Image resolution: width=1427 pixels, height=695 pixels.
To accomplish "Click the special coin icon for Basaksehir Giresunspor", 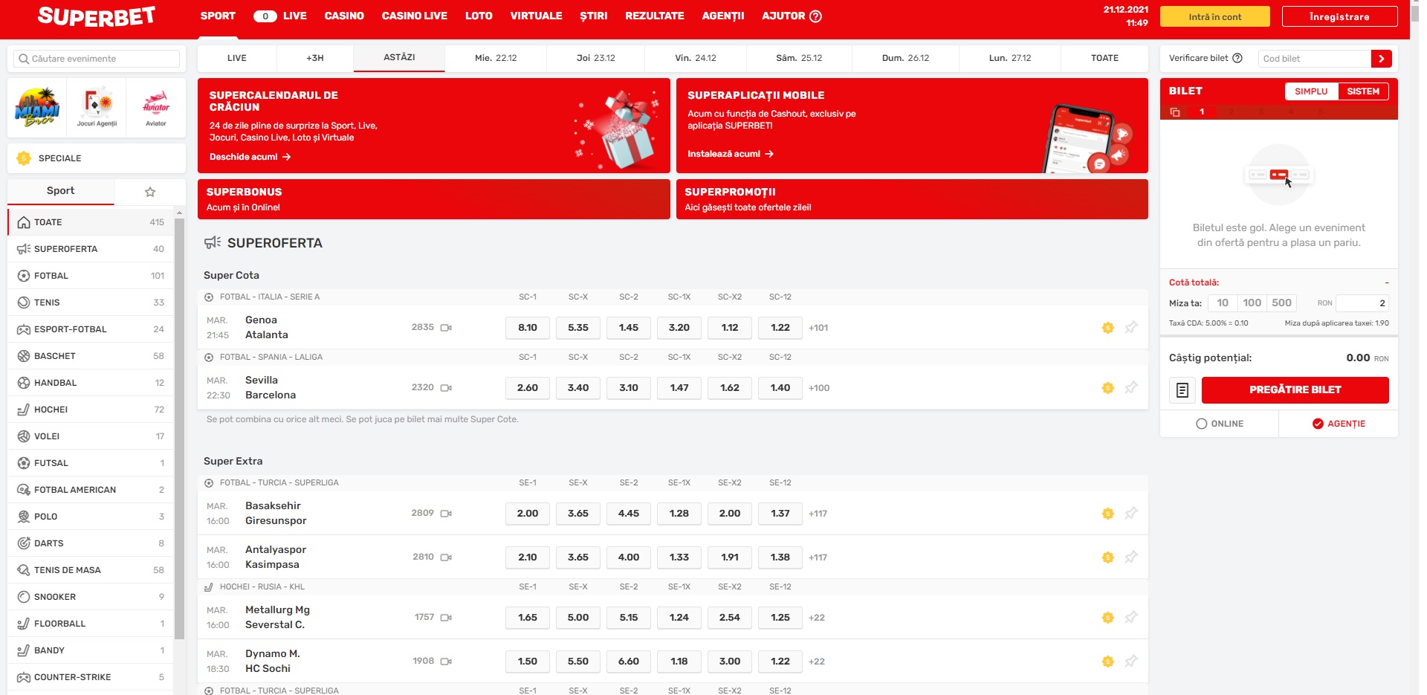I will (1108, 514).
